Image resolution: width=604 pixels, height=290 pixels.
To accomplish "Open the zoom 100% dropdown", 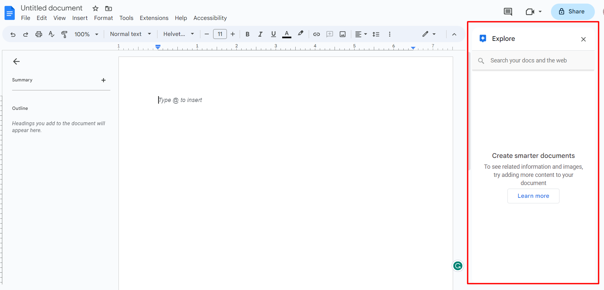I will (x=86, y=34).
